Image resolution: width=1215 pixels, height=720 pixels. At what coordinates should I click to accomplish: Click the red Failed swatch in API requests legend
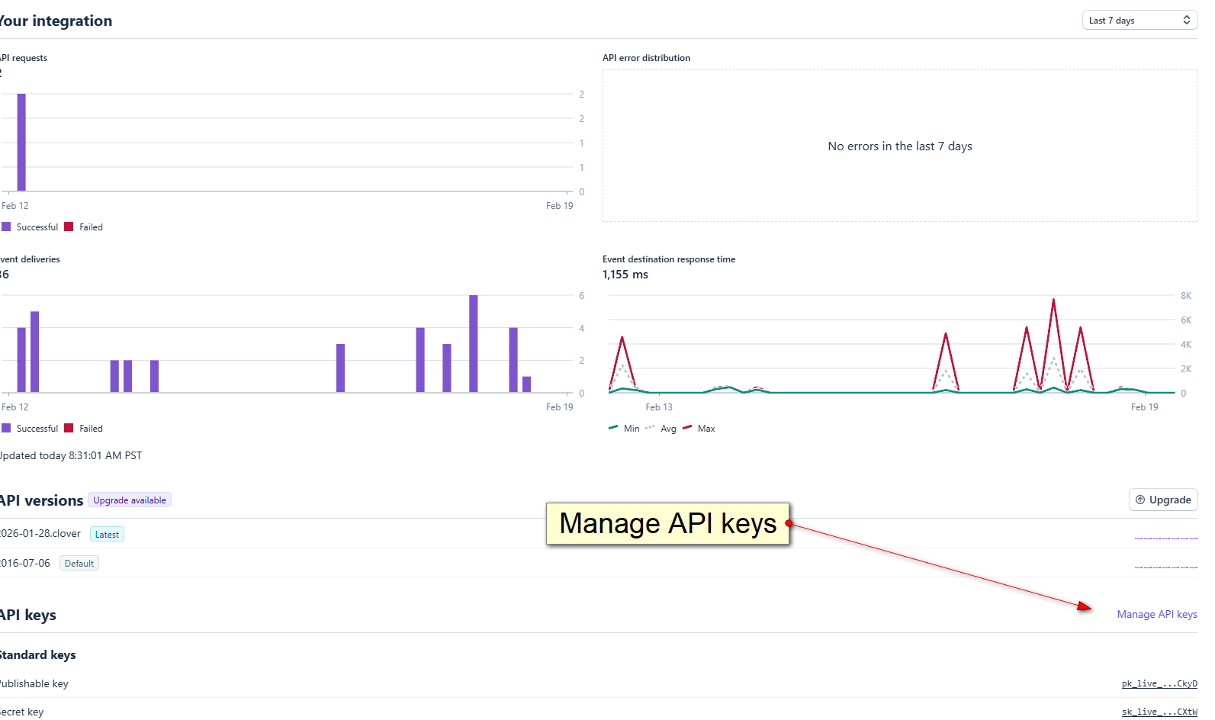[69, 227]
